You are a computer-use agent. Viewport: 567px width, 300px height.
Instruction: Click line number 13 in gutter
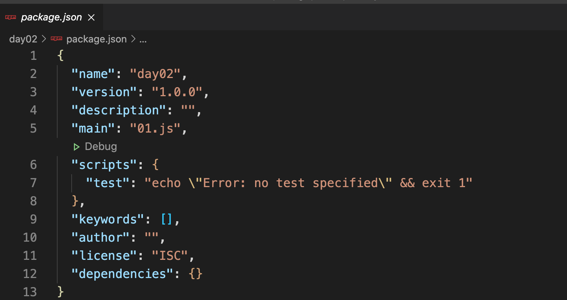30,292
